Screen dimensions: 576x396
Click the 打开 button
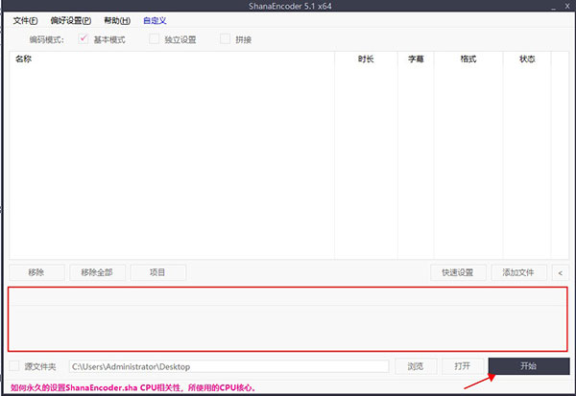(x=463, y=366)
